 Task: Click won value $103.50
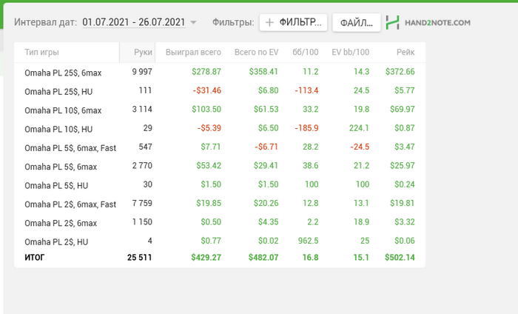206,110
